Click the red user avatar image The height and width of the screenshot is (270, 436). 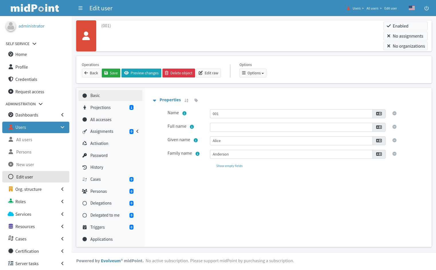pos(86,36)
